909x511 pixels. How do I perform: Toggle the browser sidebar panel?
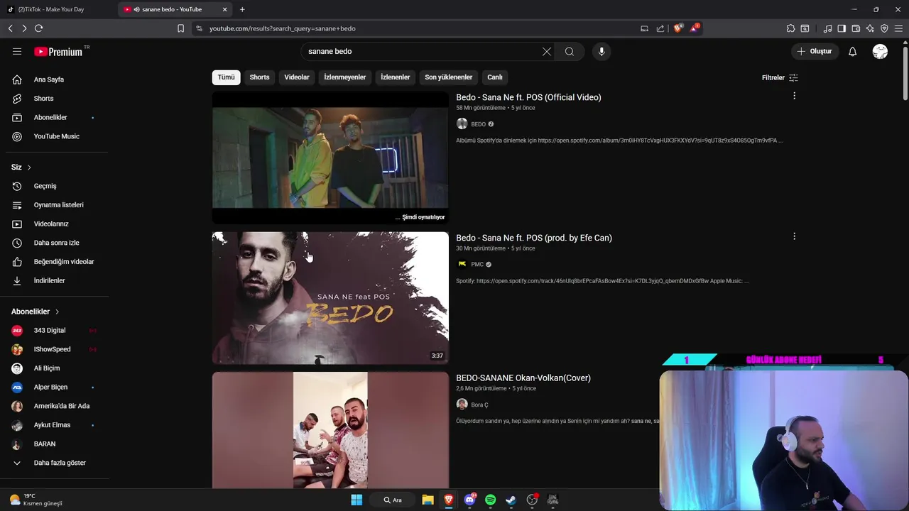pos(842,28)
